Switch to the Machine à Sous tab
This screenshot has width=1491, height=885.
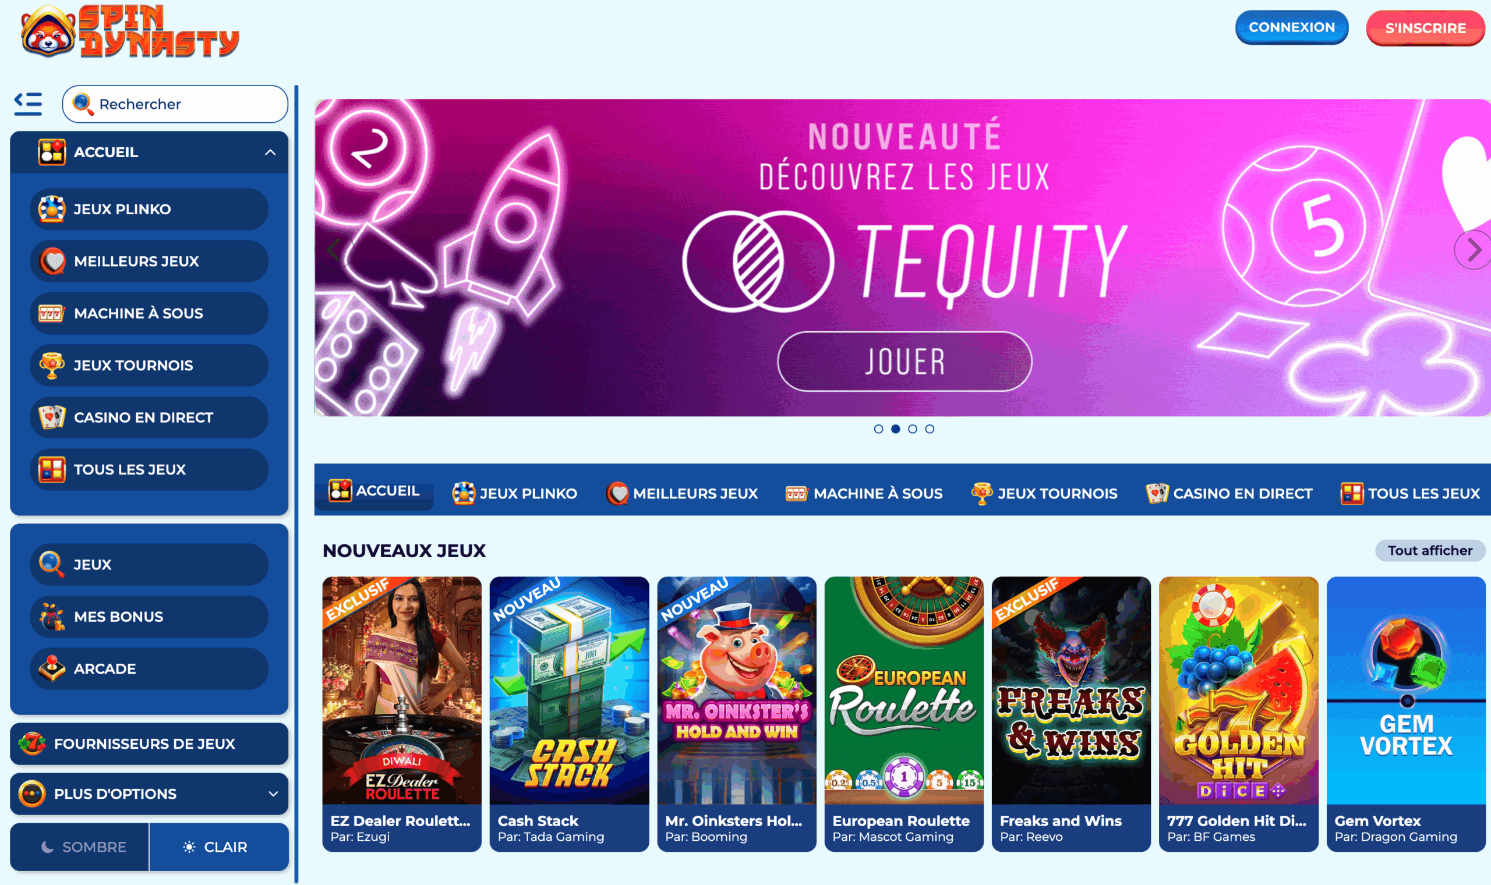coord(864,494)
